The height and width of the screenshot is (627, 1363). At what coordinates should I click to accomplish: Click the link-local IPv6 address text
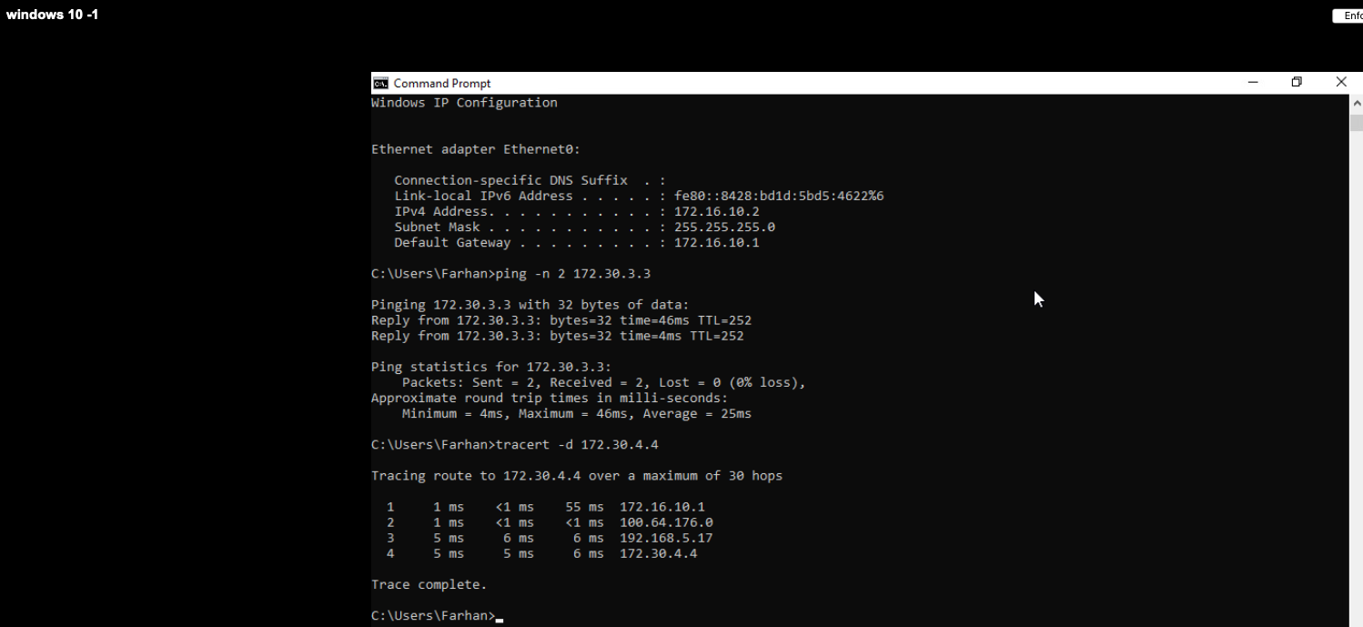tap(778, 197)
